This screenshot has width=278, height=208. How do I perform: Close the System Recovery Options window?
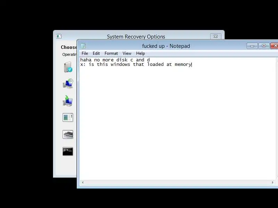[215, 36]
